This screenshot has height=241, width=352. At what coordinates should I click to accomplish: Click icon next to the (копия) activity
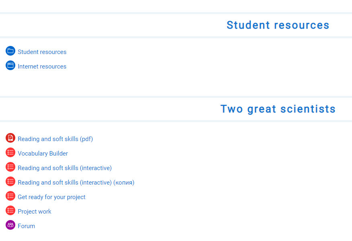pyautogui.click(x=10, y=182)
